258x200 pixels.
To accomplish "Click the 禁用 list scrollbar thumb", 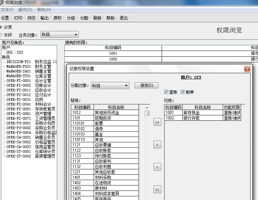I will point(147,113).
